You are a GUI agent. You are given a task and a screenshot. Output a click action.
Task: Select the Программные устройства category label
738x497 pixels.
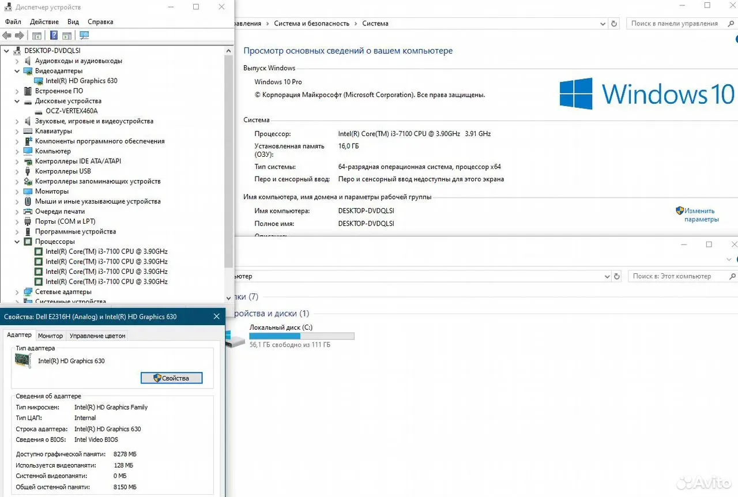point(76,232)
